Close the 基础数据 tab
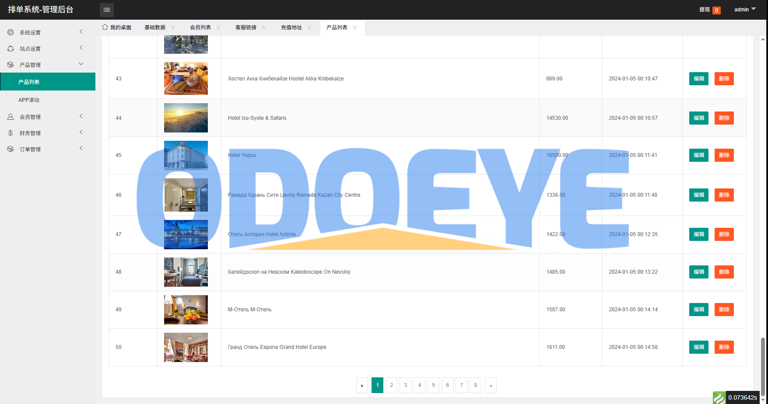This screenshot has height=404, width=768. [173, 27]
